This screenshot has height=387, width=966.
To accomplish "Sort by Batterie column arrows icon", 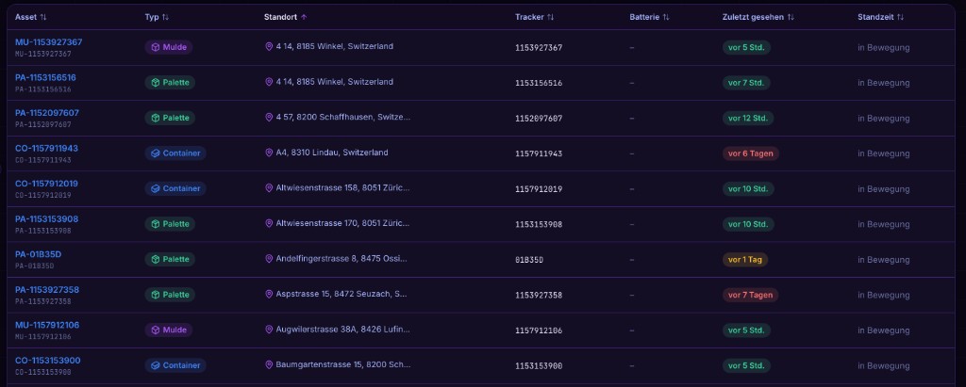I will [x=666, y=17].
